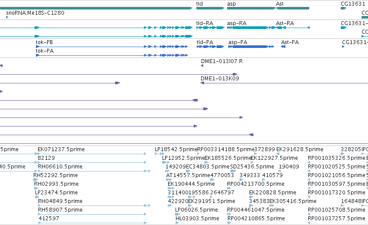Click EST RP004210865.5prime
This screenshot has width=368, height=225.
point(256,219)
